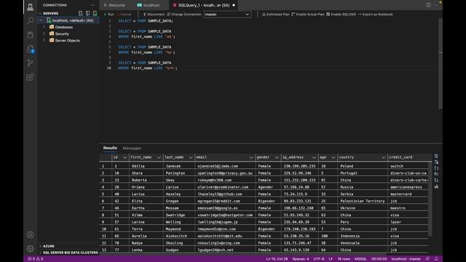Select the first_name cell Odilia
Screen dimensions: 466x262
click(x=146, y=166)
